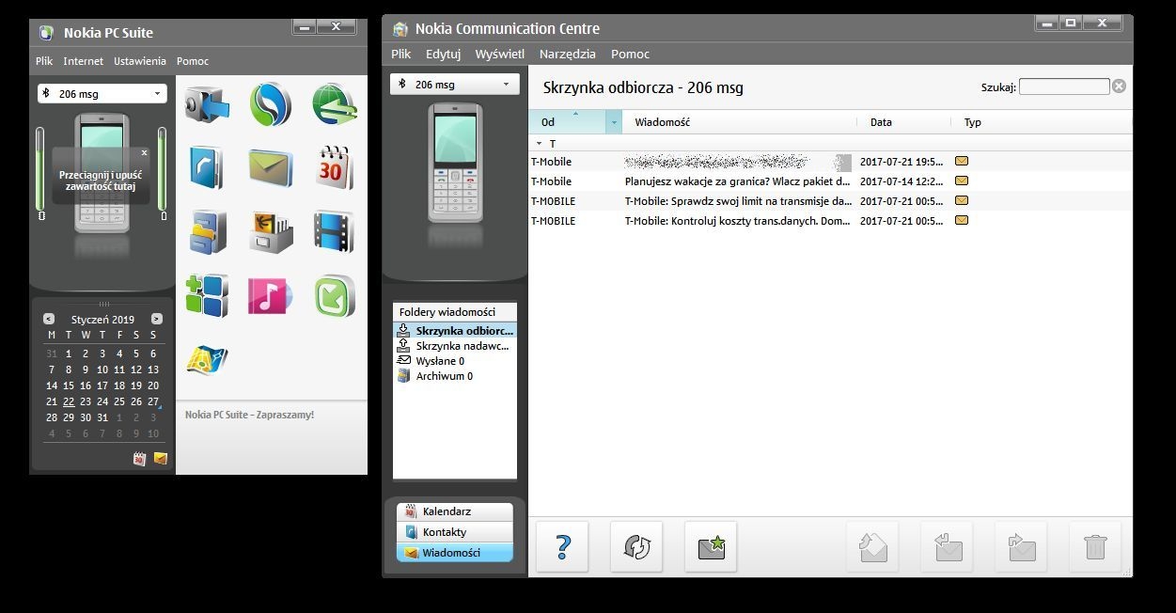Open Edytuj menu in Communication Centre
Image resolution: width=1176 pixels, height=613 pixels.
point(443,54)
